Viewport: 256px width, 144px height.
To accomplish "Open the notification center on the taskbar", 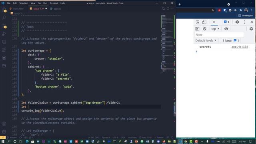I will pos(251,141).
